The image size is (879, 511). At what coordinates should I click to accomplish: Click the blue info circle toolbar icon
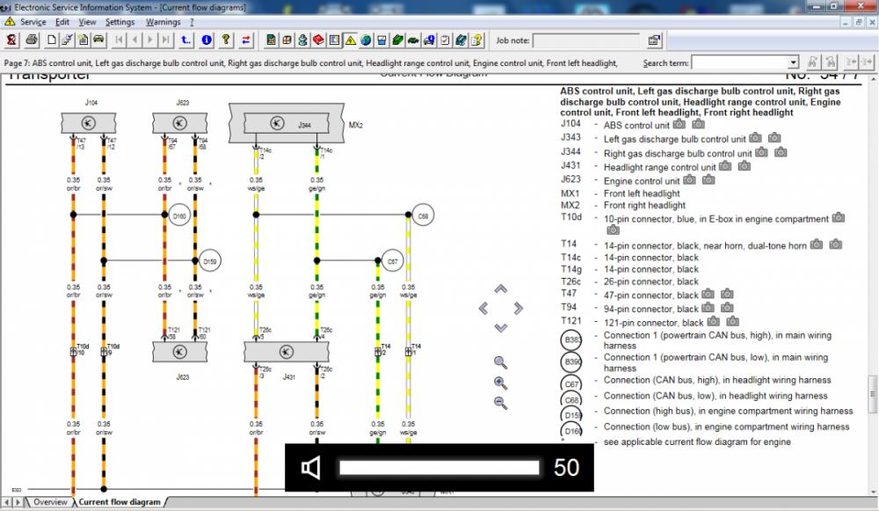tap(207, 40)
